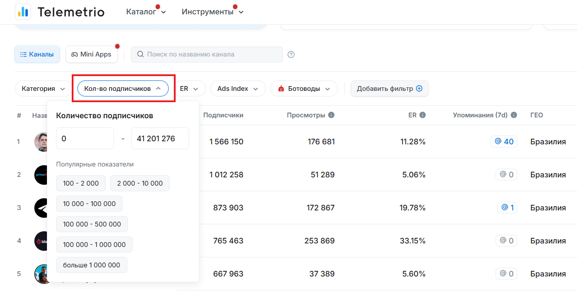This screenshot has height=293, width=586.
Task: Collapse the Кол-во подписчиков filter
Action: click(123, 89)
